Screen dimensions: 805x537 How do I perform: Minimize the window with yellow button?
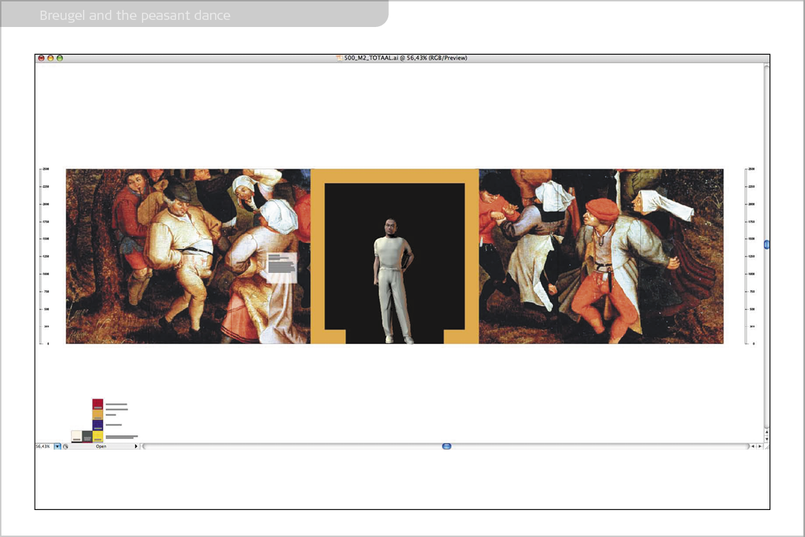[50, 58]
